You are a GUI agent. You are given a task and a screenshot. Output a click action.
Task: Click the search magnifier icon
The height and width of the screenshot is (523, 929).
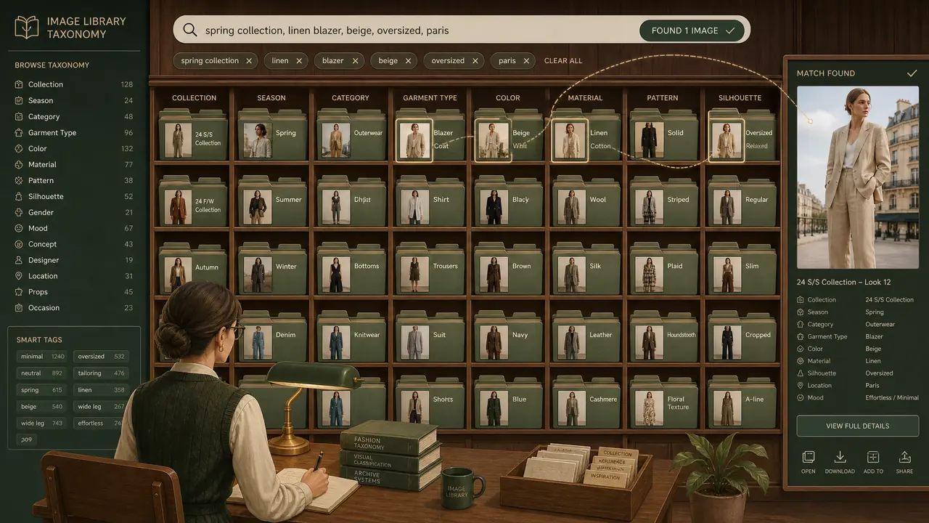[x=190, y=31]
